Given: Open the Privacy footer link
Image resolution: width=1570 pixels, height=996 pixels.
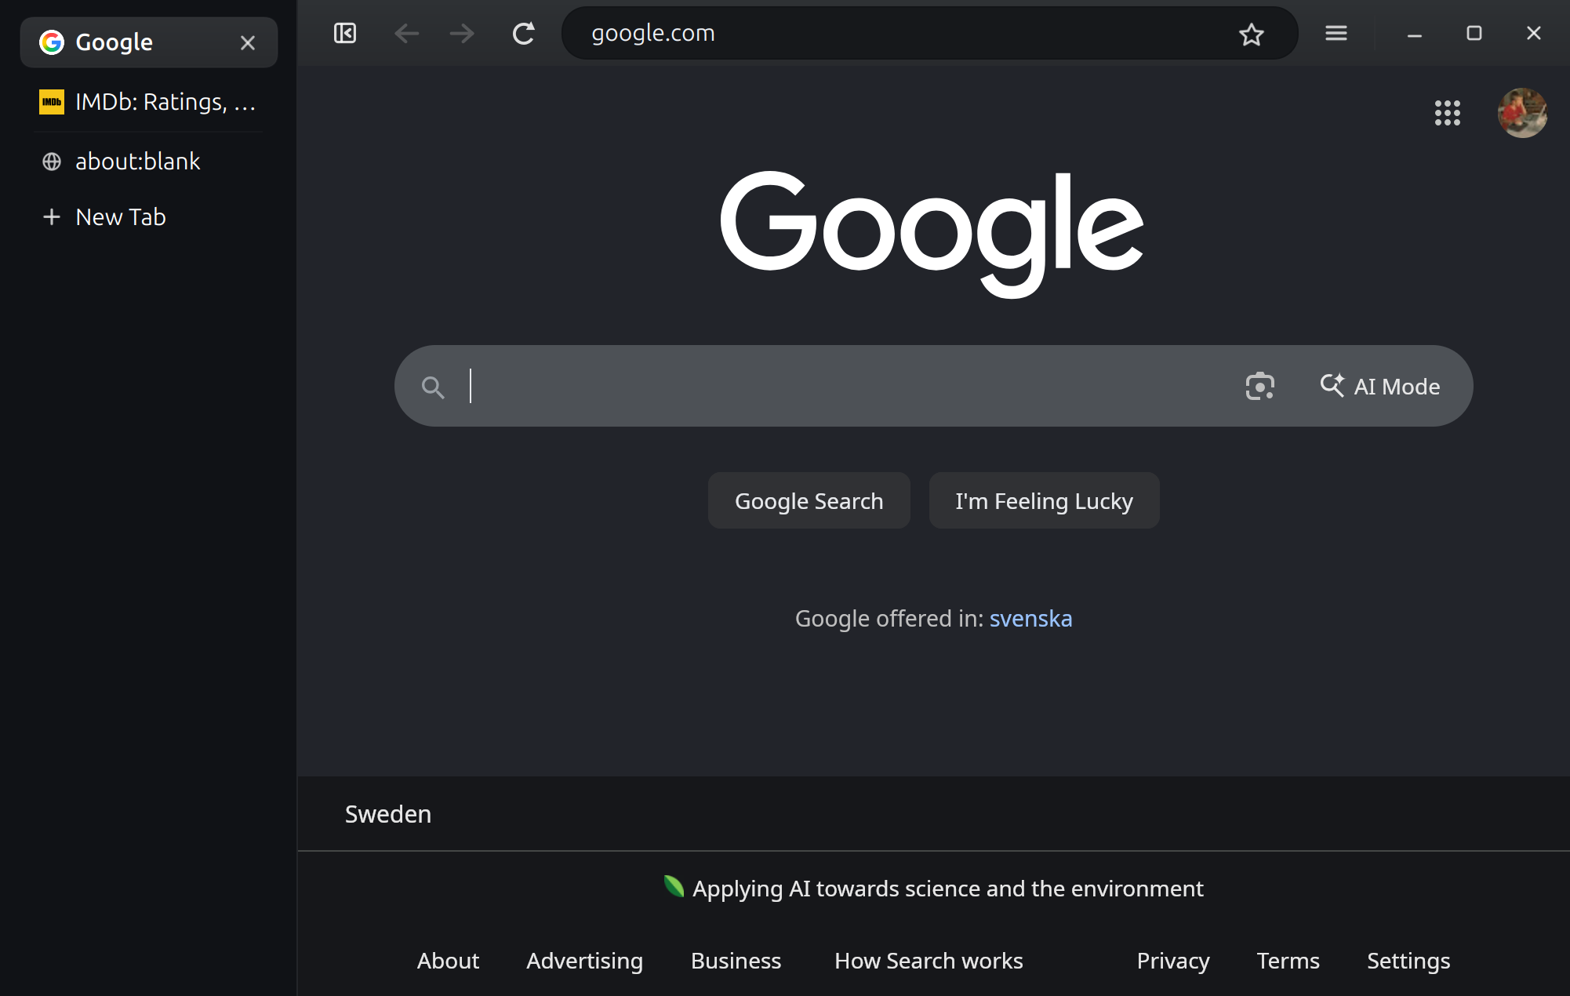Looking at the screenshot, I should (x=1173, y=961).
